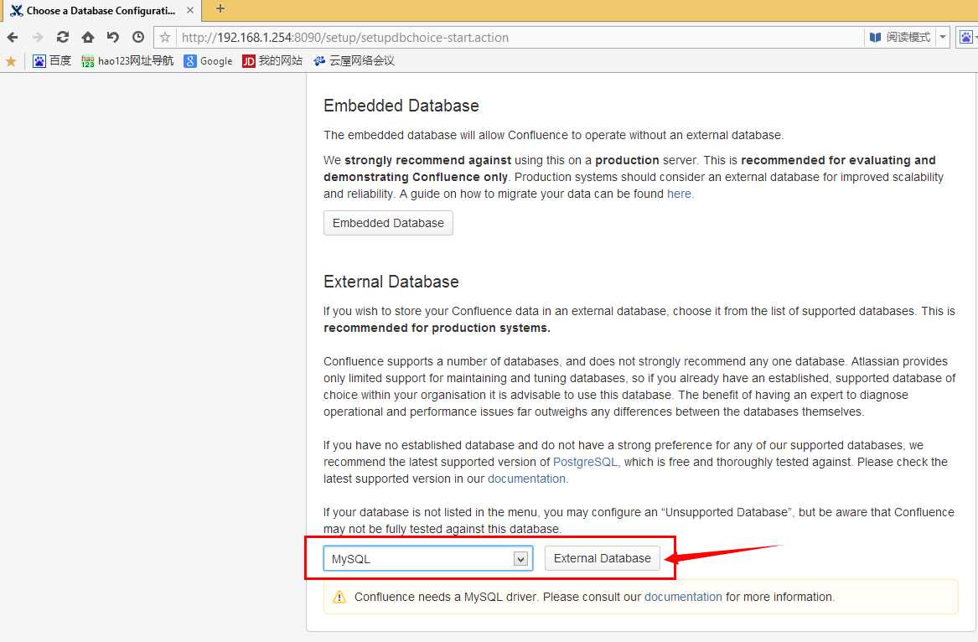Open the 云屋网络会议 bookmark

tap(354, 60)
